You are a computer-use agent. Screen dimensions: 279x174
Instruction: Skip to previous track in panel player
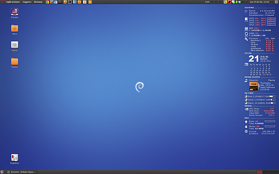[212, 2]
